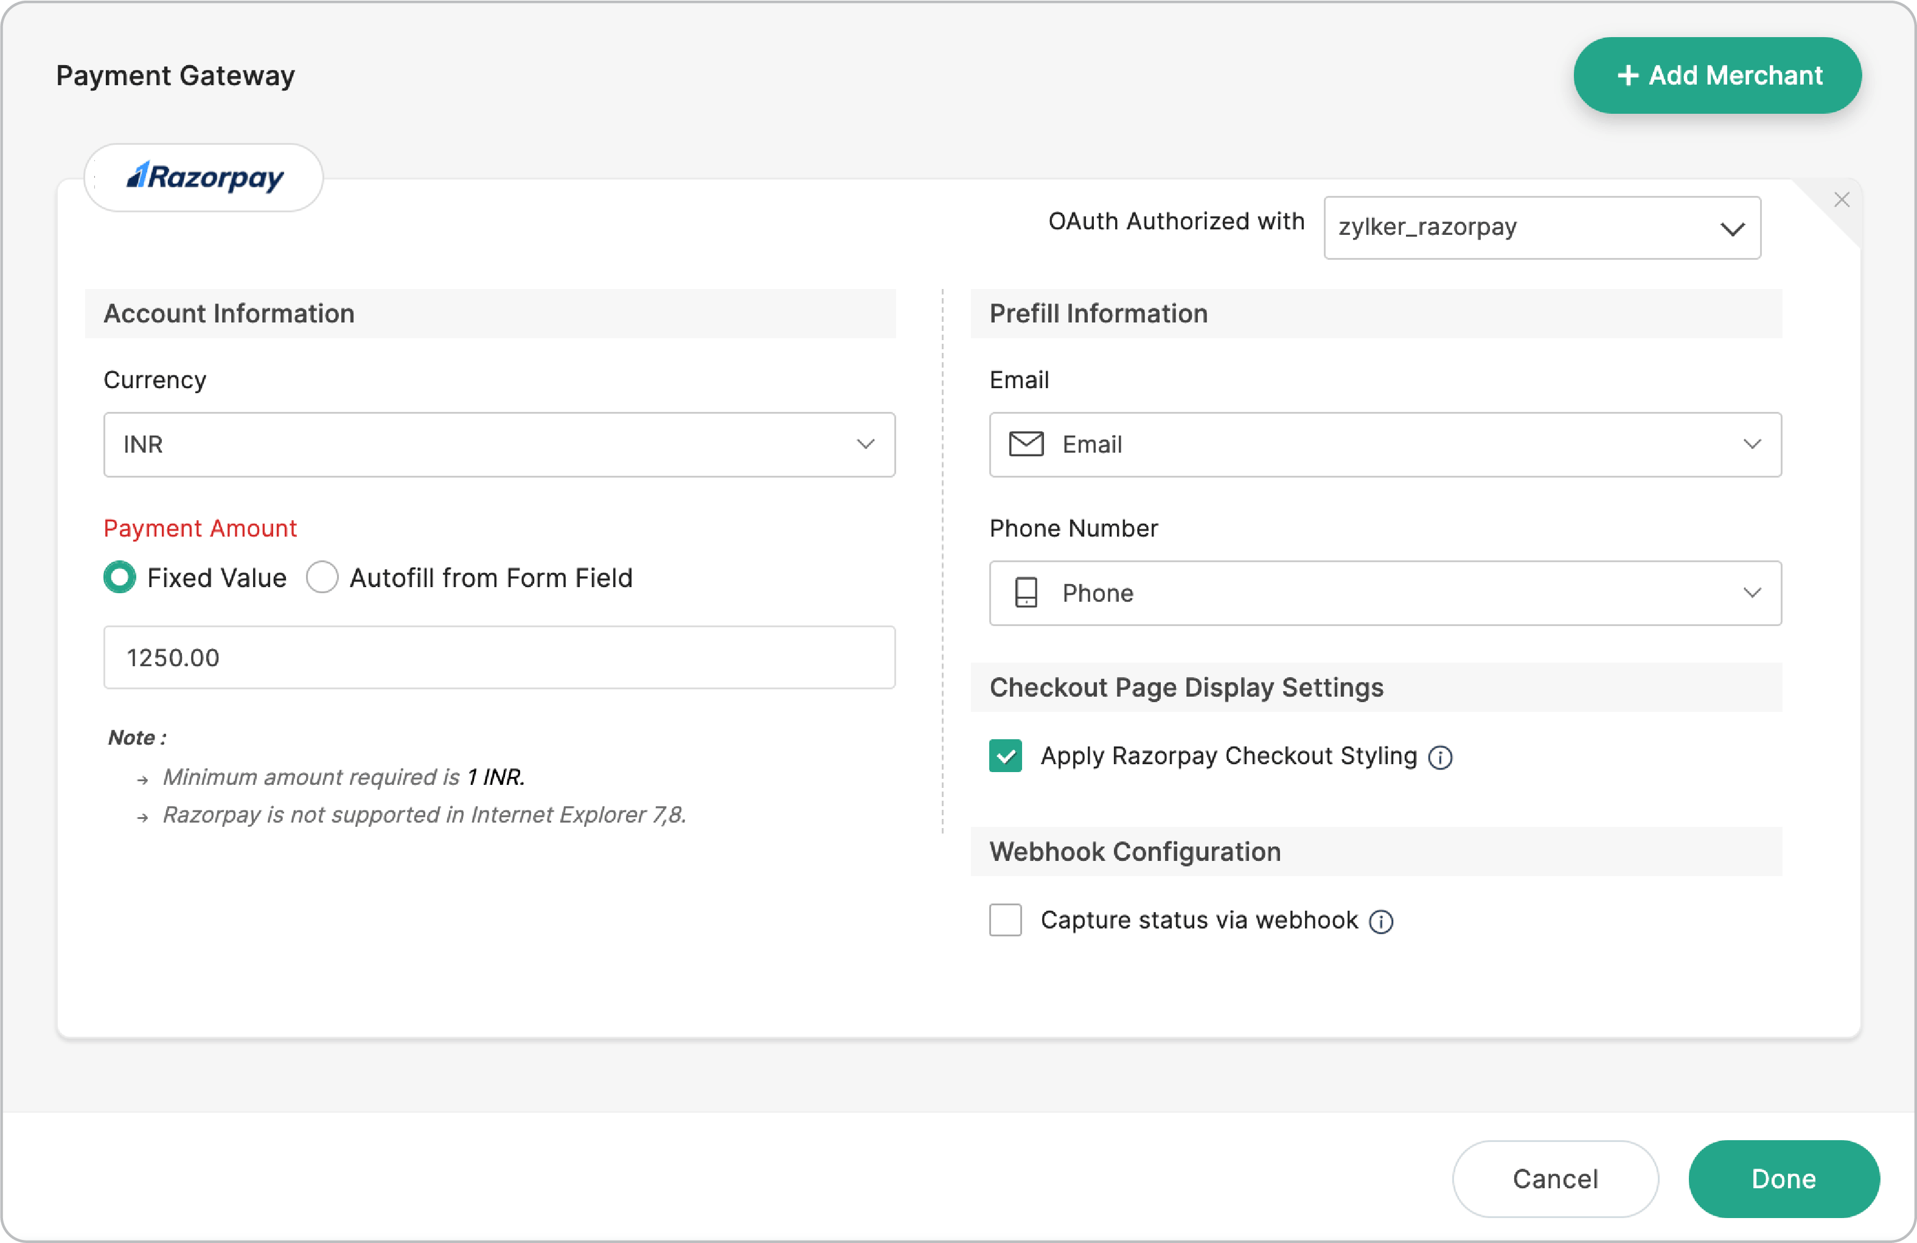The height and width of the screenshot is (1243, 1917).
Task: Select Autofill from Form Field option
Action: point(322,577)
